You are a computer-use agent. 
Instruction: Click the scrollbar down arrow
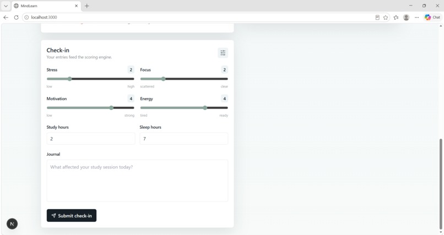click(x=441, y=232)
